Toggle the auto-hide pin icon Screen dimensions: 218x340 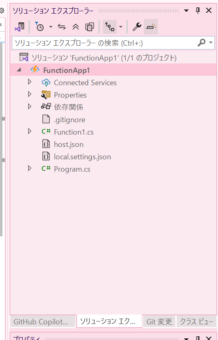[x=197, y=10]
